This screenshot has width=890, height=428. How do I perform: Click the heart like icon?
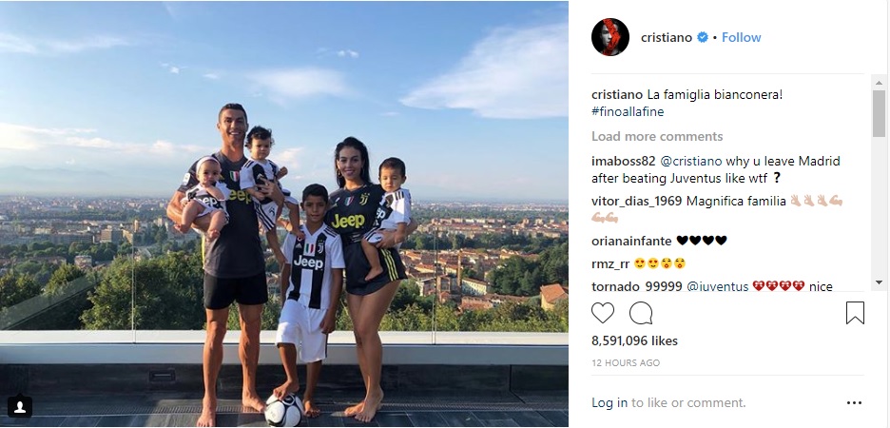[603, 313]
